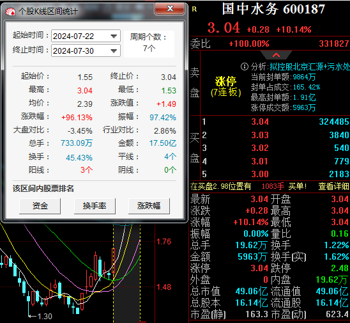
Task: Click the 换手 value 45.43% in dialog
Action: click(79, 158)
